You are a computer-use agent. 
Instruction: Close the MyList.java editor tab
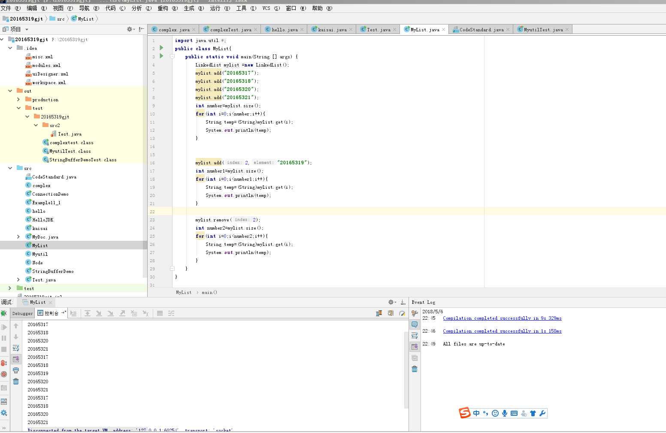(x=444, y=30)
